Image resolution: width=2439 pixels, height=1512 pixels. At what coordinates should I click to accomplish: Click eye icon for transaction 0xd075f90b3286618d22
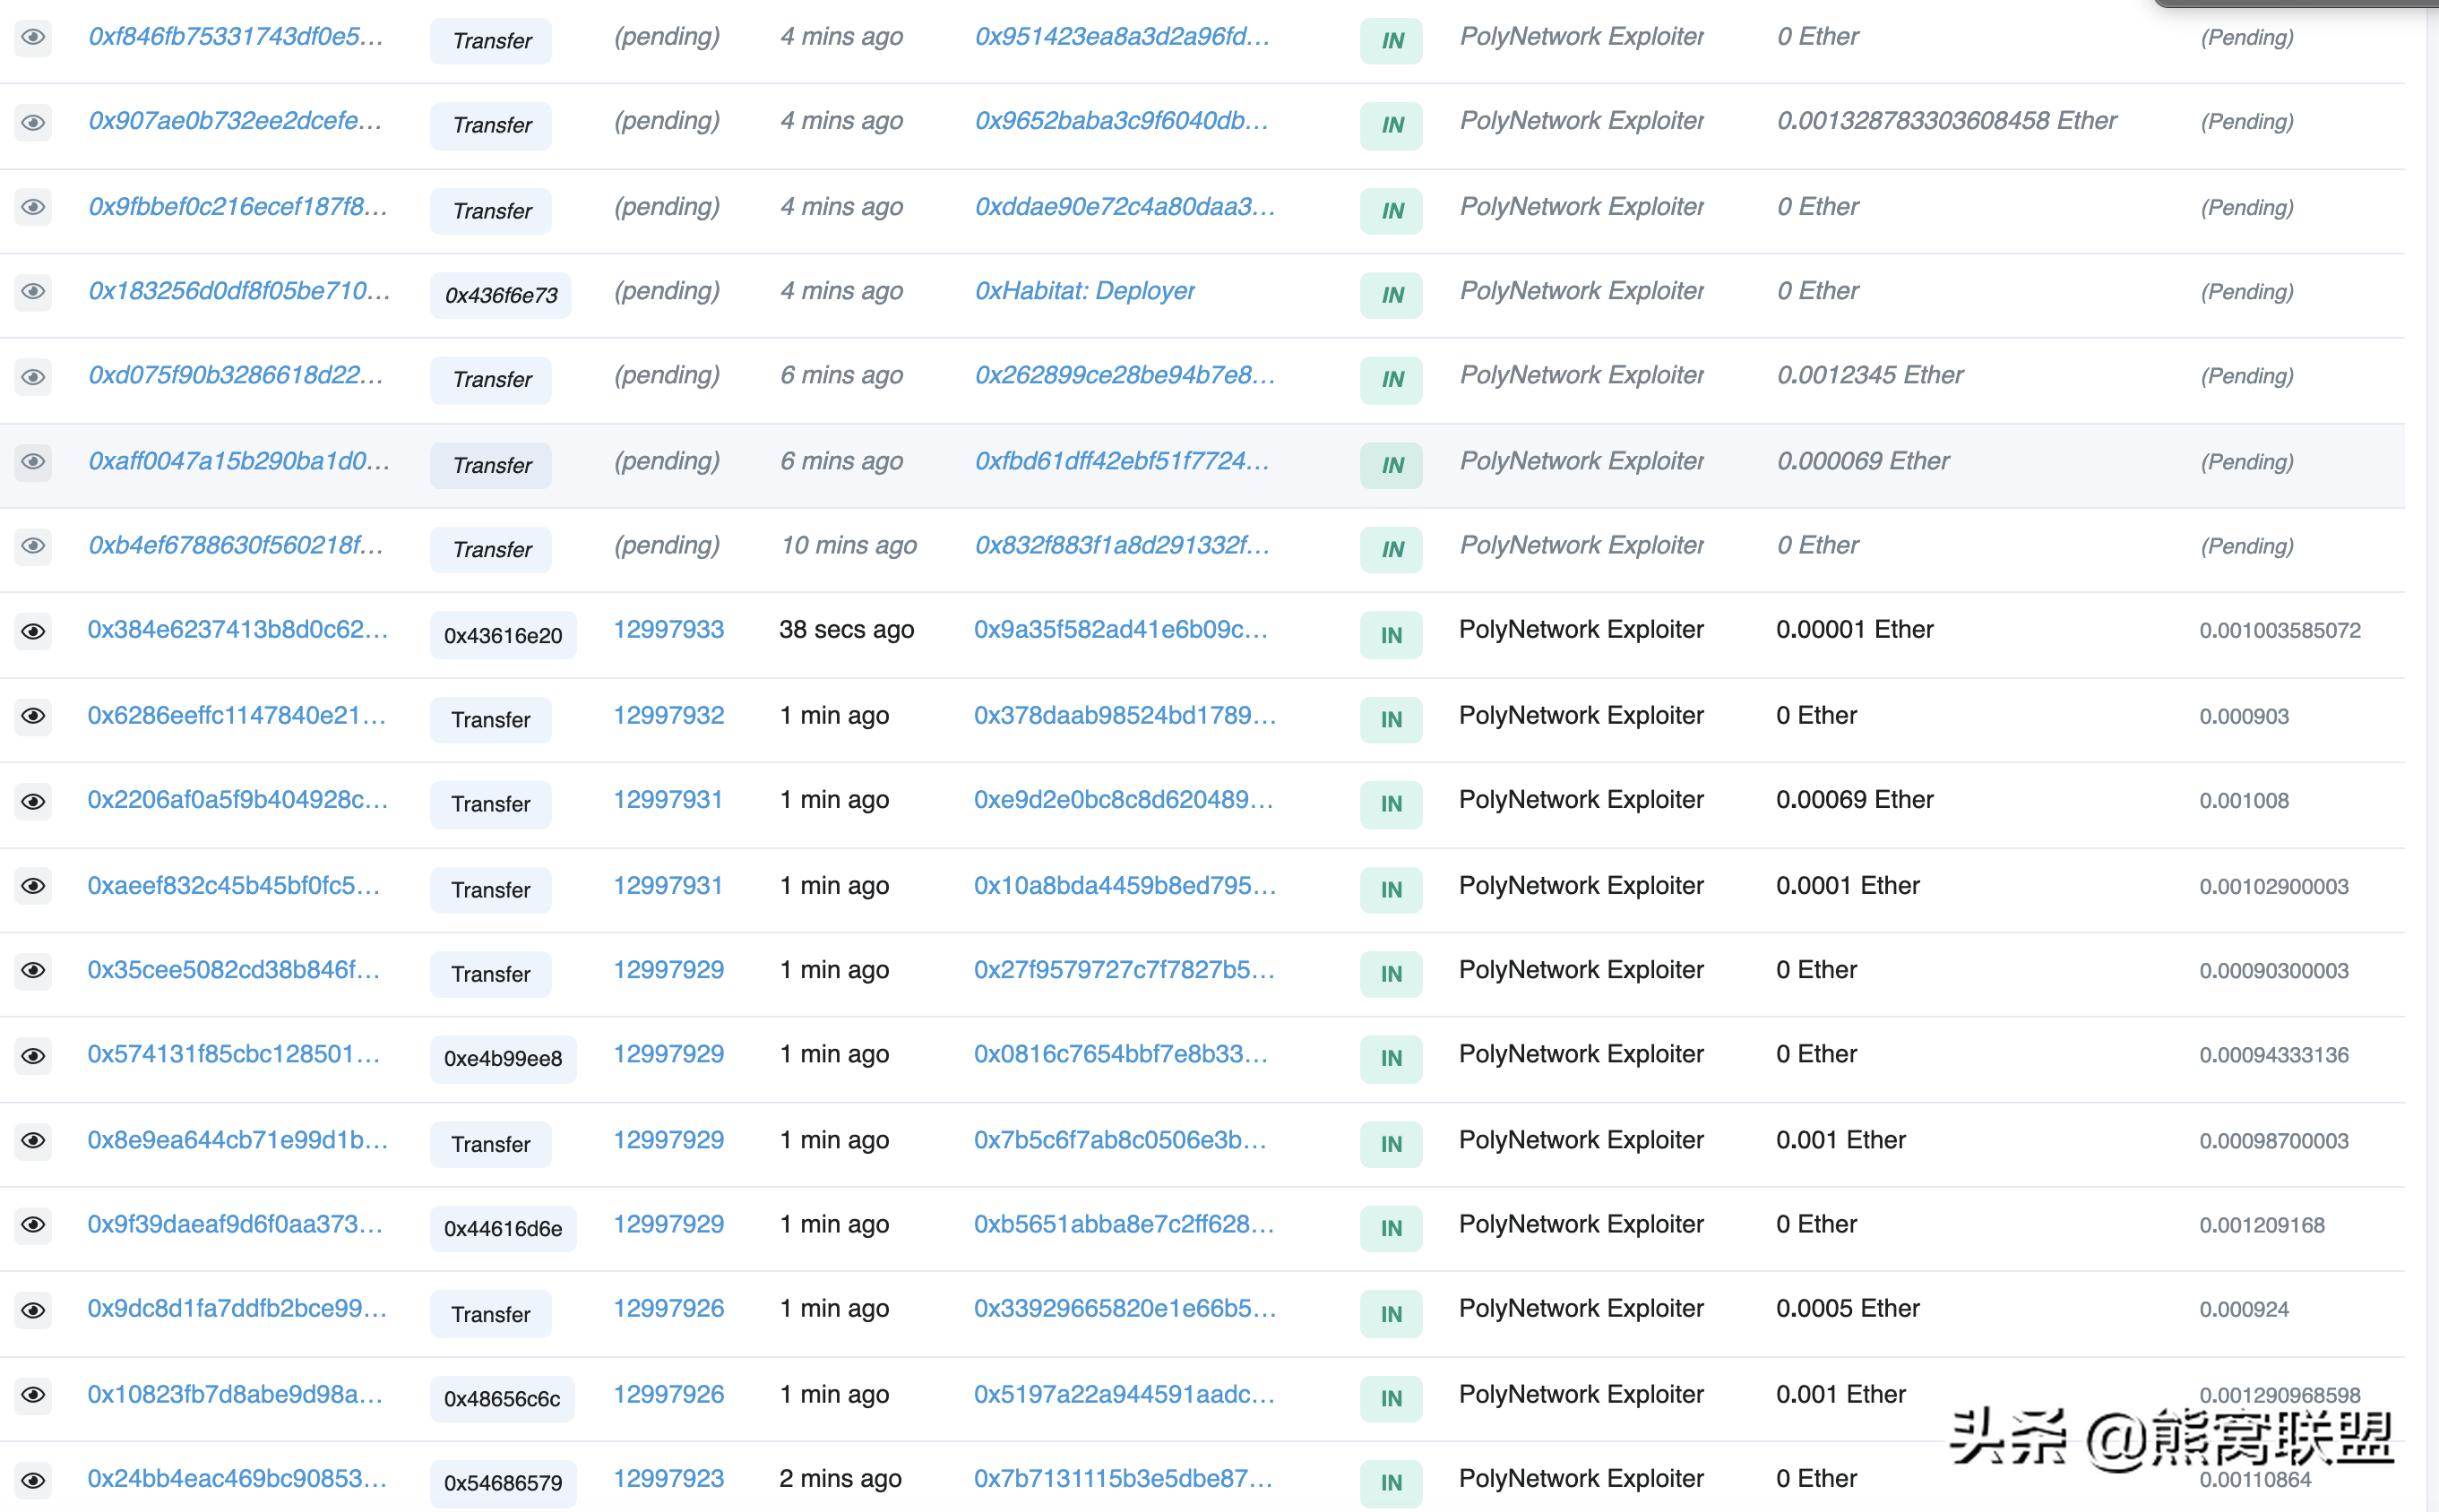pyautogui.click(x=33, y=377)
